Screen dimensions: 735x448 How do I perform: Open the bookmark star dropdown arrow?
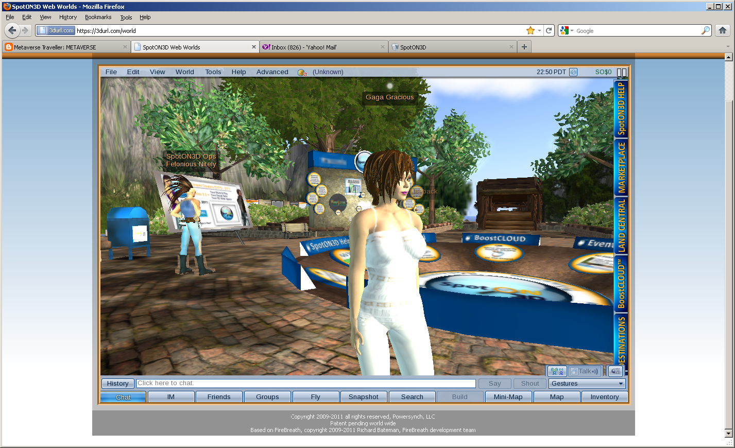pos(539,30)
